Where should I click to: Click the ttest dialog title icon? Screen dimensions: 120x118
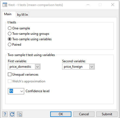pos(5,5)
